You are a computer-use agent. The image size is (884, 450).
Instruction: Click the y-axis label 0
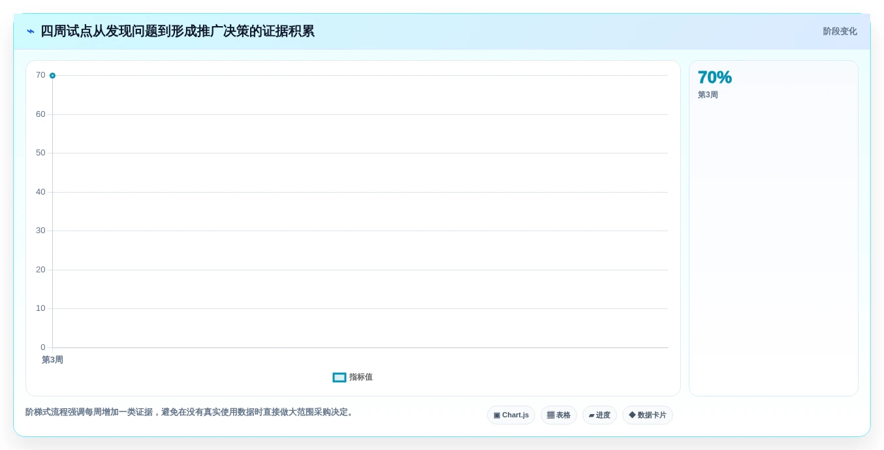(x=43, y=347)
